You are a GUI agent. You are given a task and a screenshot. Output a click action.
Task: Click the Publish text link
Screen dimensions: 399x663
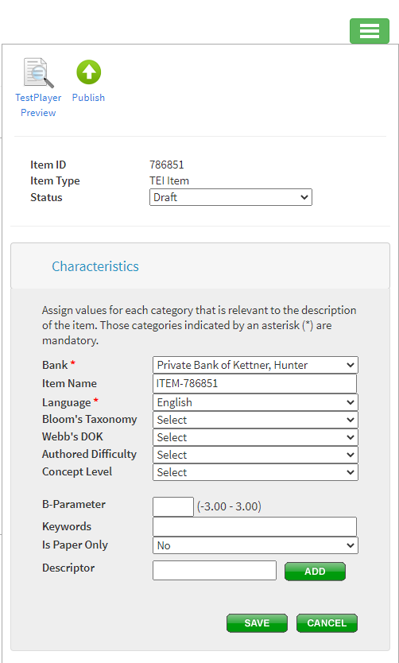pyautogui.click(x=88, y=97)
